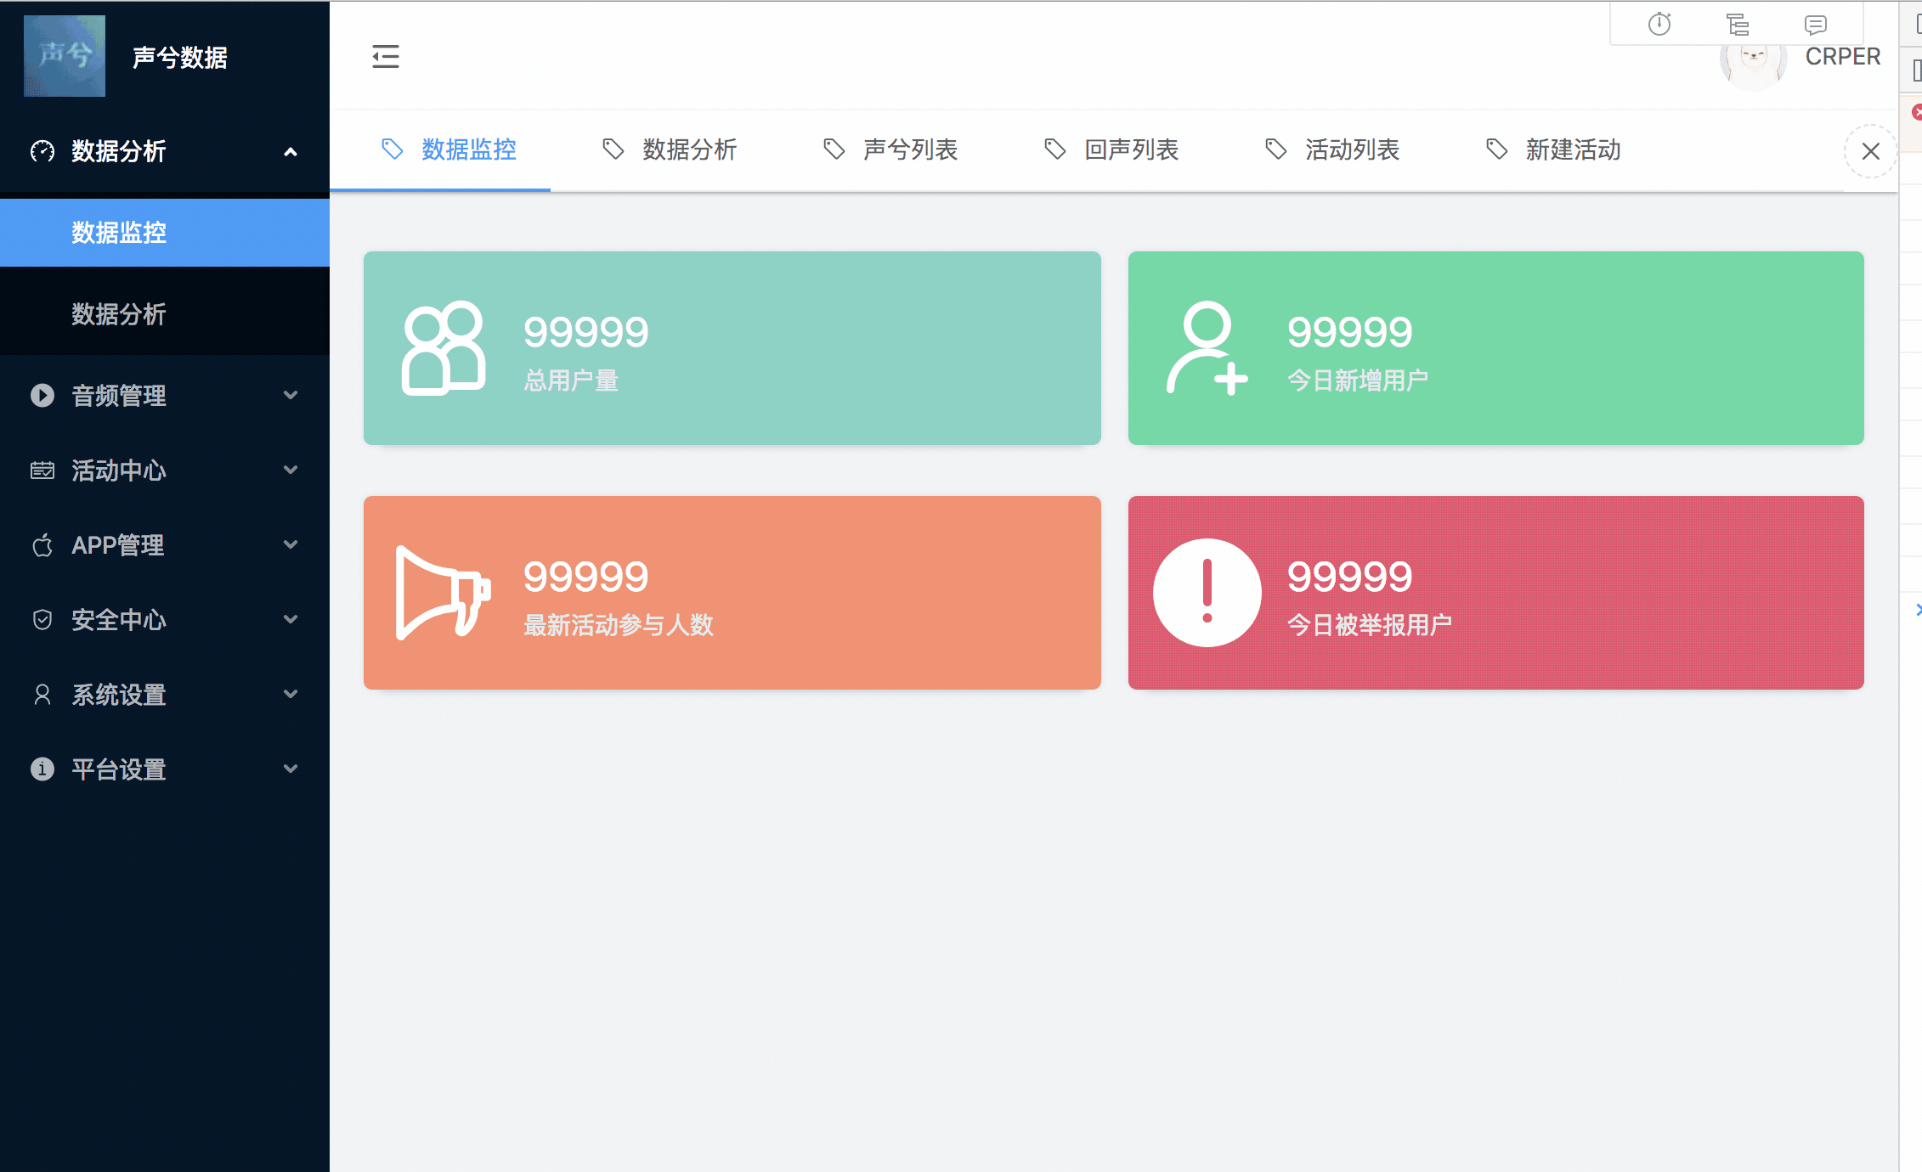The height and width of the screenshot is (1172, 1922).
Task: Click the group users icon on 总用户量 card
Action: [x=443, y=347]
